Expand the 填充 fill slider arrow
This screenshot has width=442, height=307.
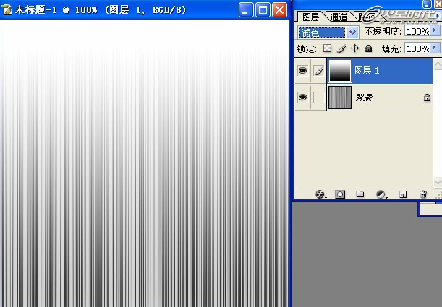[434, 48]
